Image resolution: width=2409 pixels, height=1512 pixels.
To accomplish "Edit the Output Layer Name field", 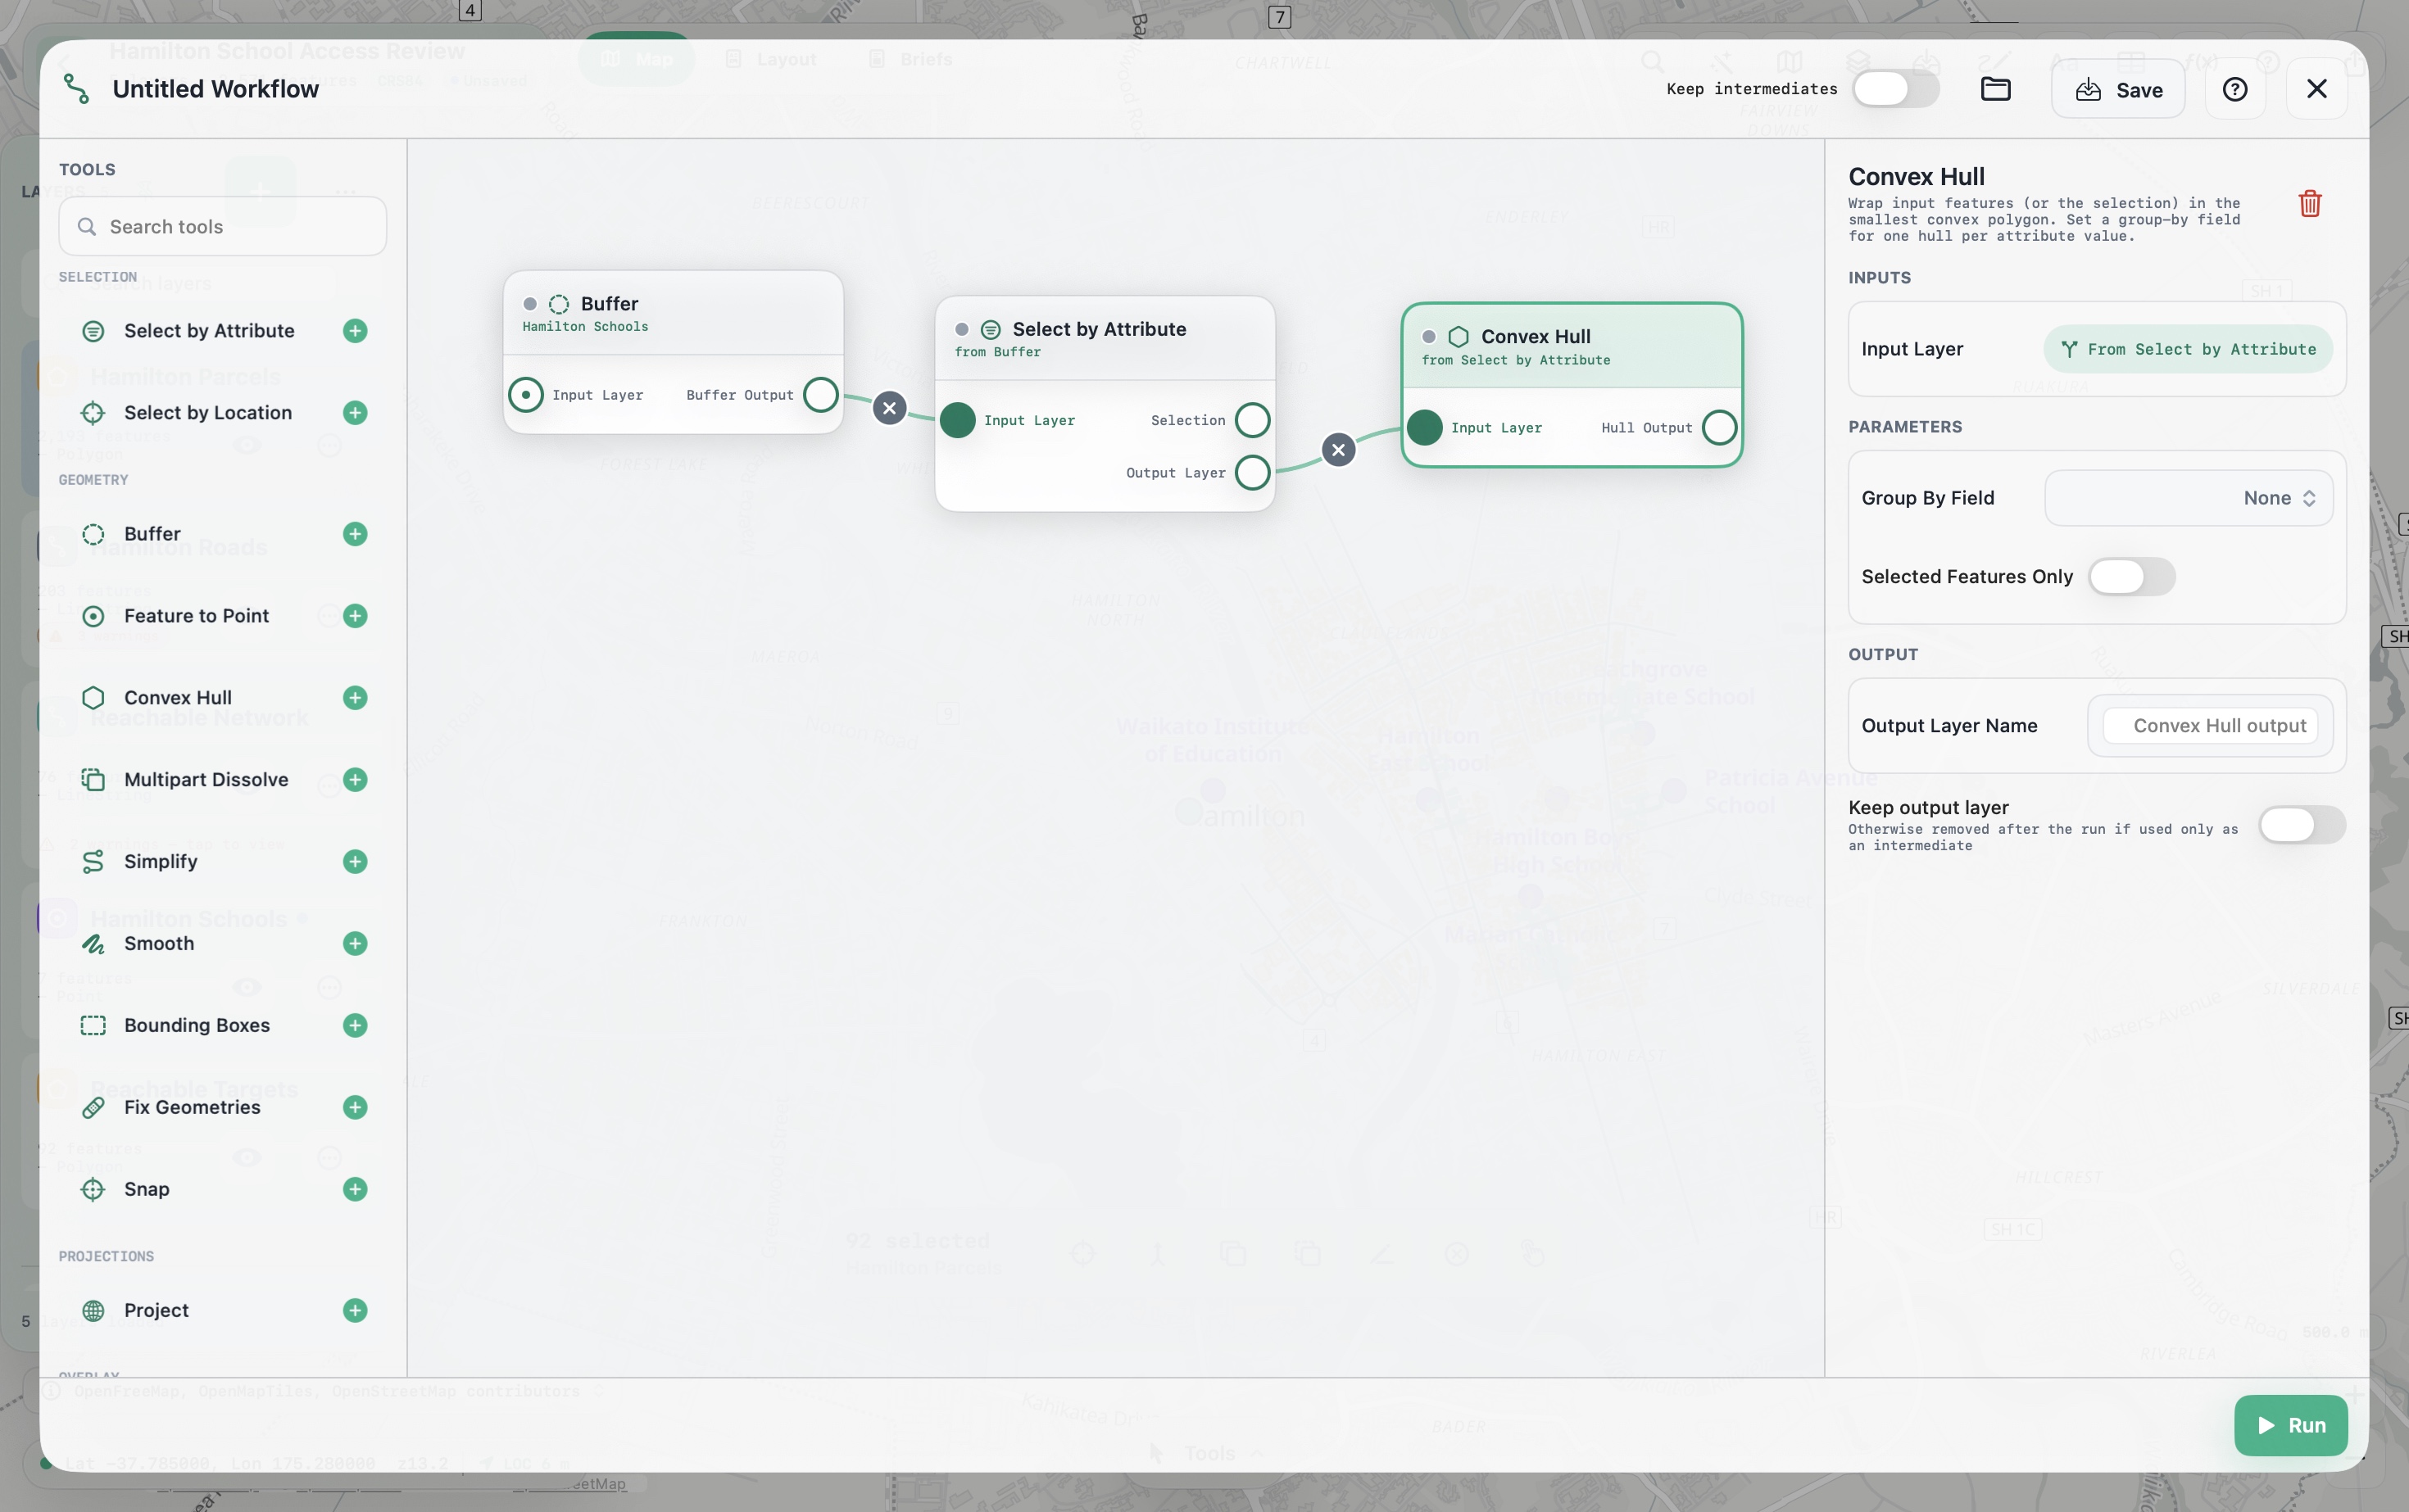I will [2210, 726].
